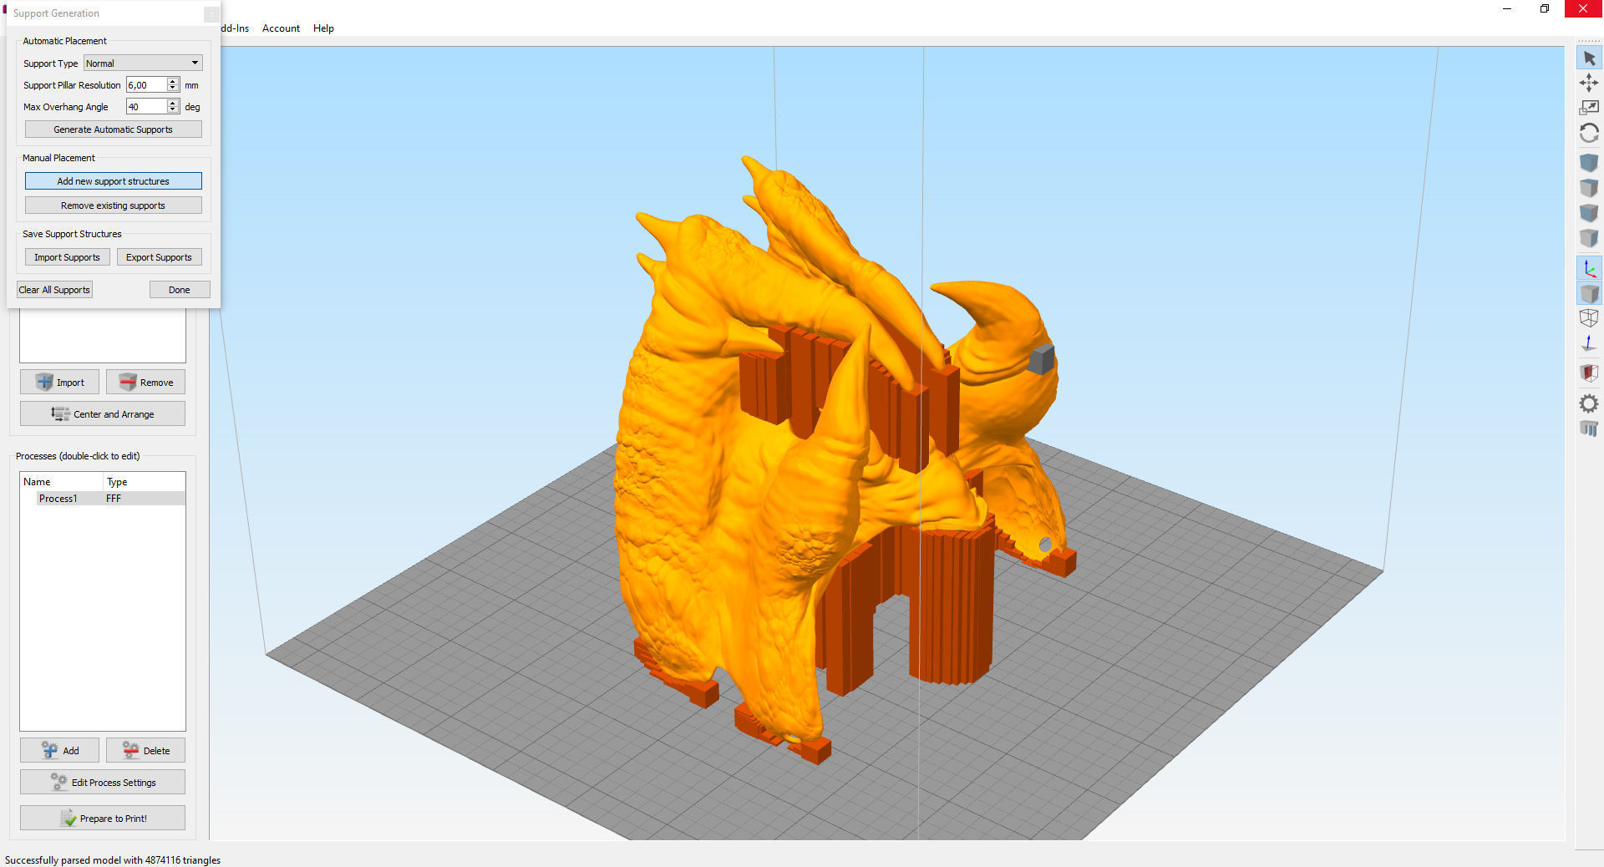Open the machine control panel gear
The width and height of the screenshot is (1604, 867).
1589,403
